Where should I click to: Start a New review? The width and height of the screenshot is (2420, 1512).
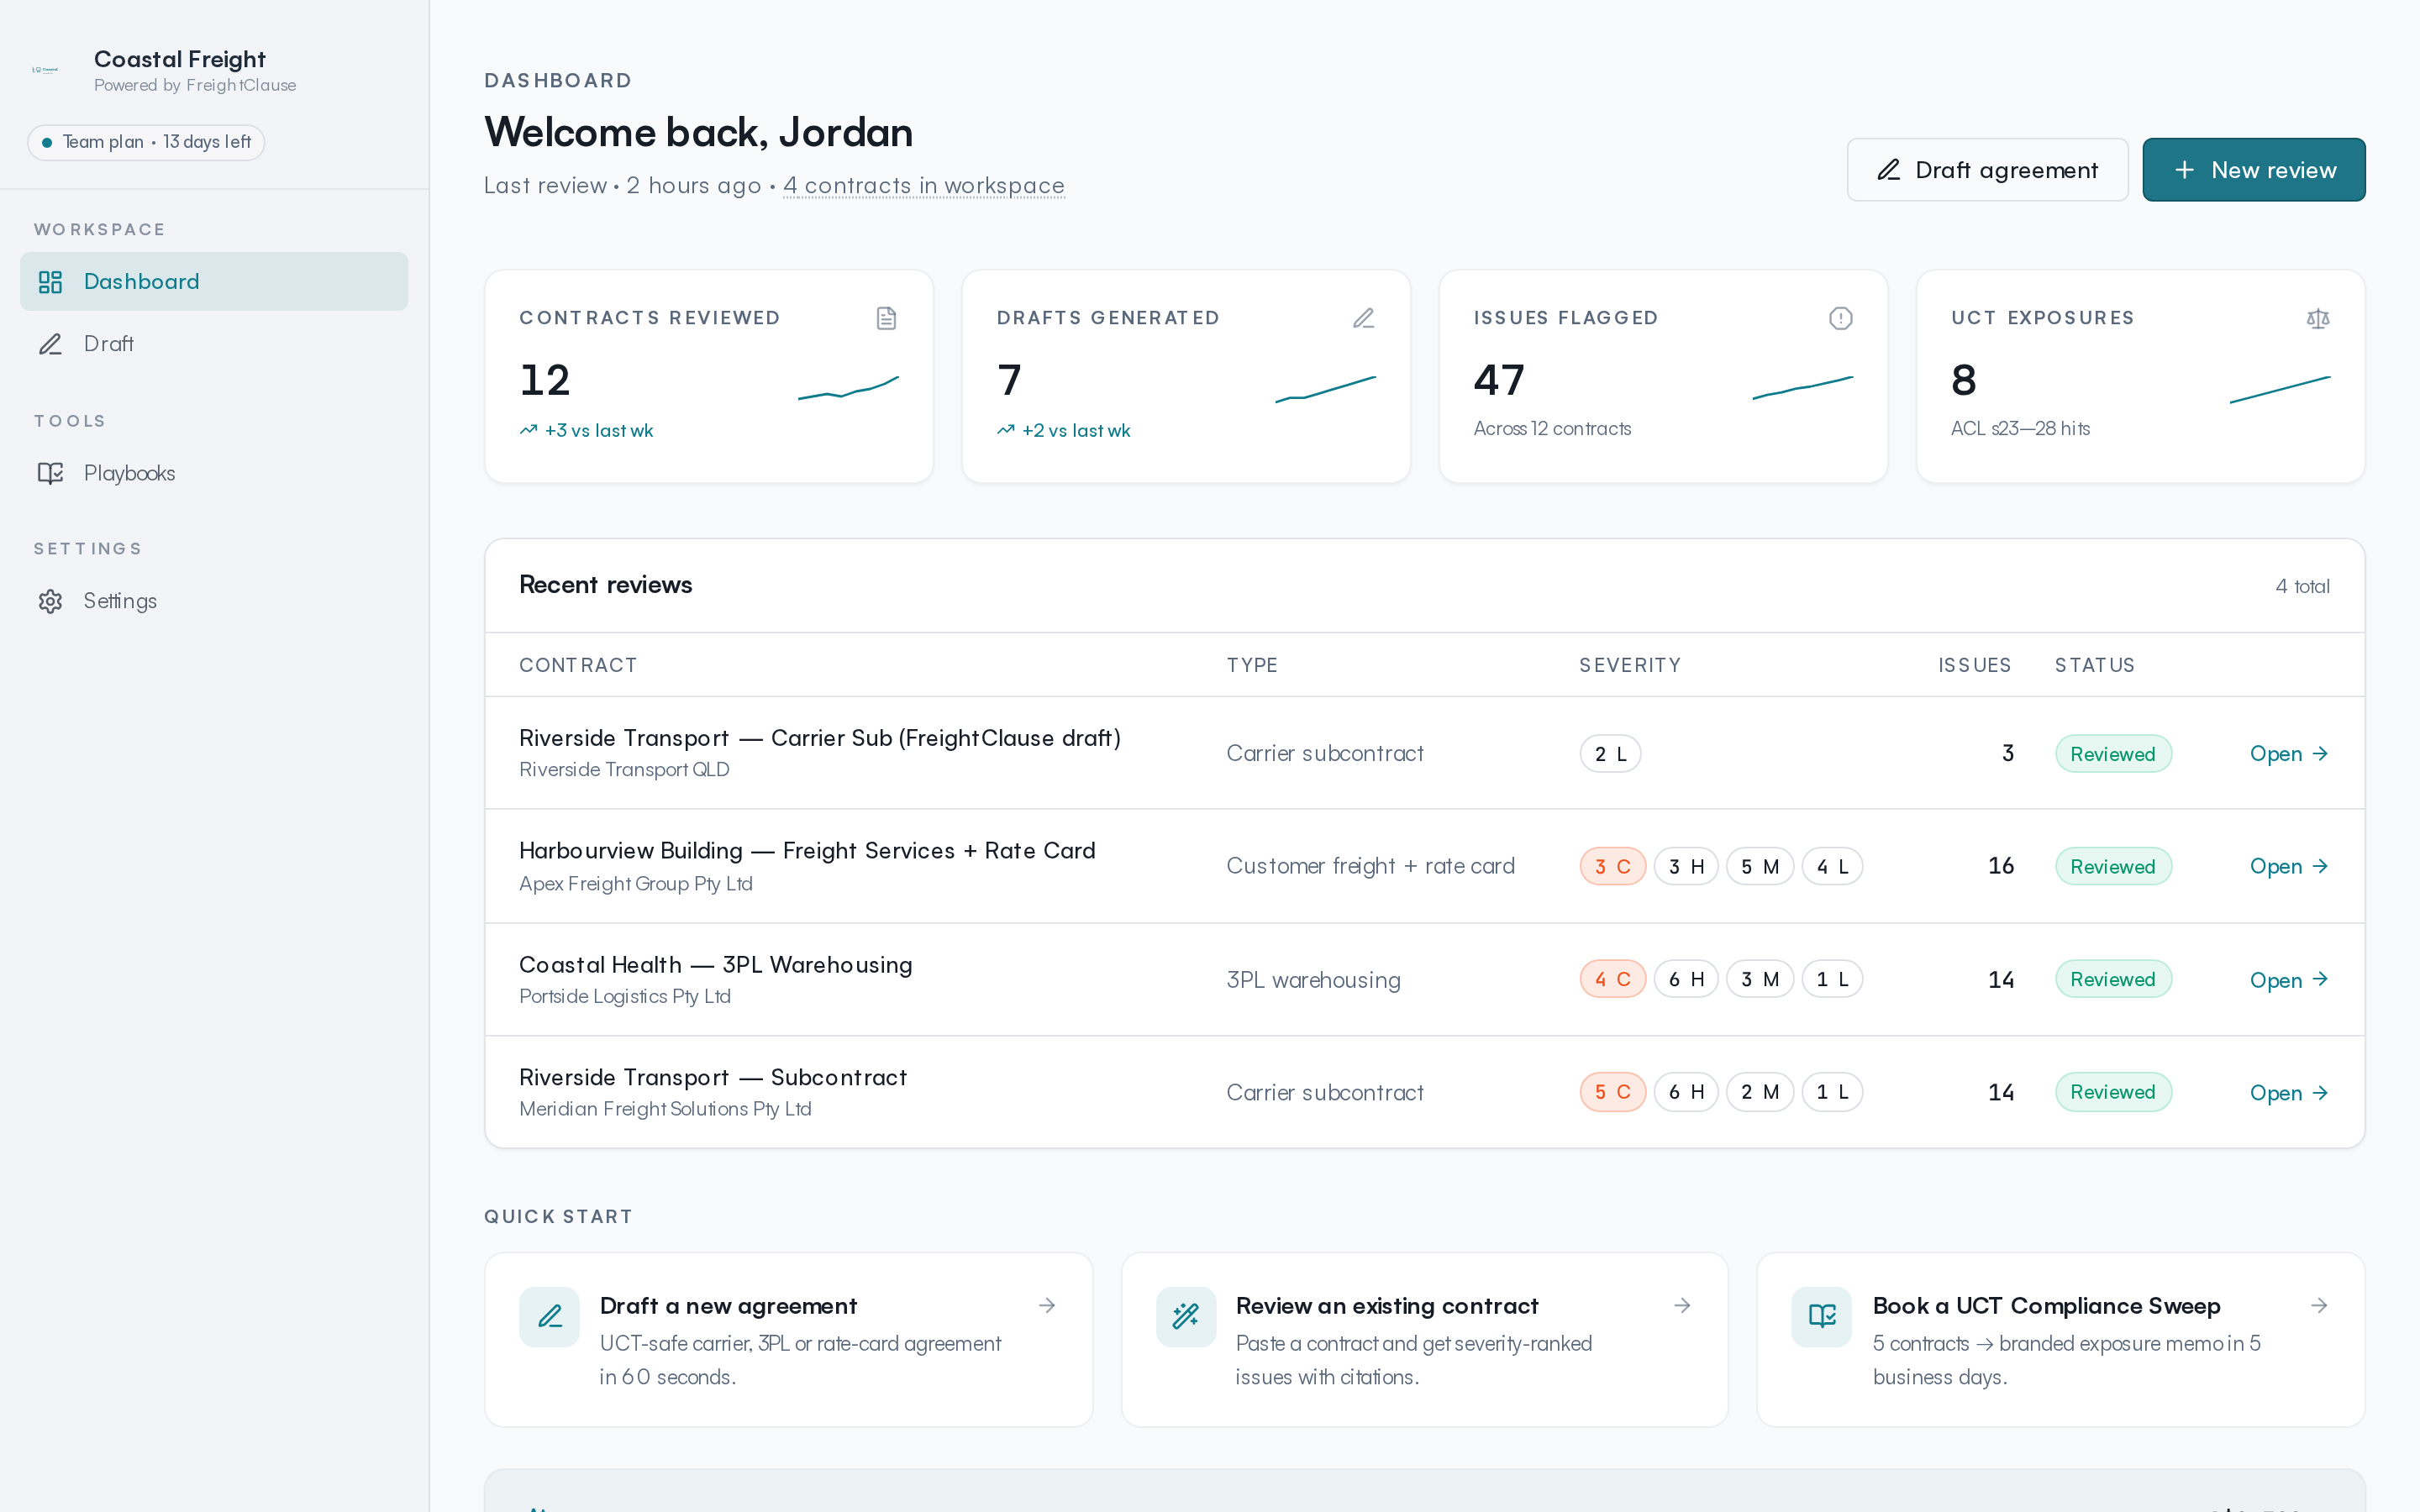tap(2253, 170)
